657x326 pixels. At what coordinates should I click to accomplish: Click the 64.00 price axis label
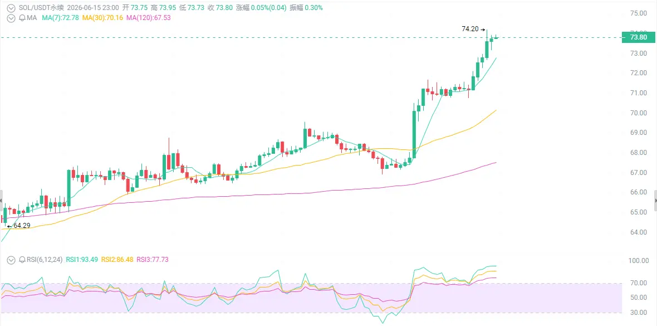coord(639,232)
